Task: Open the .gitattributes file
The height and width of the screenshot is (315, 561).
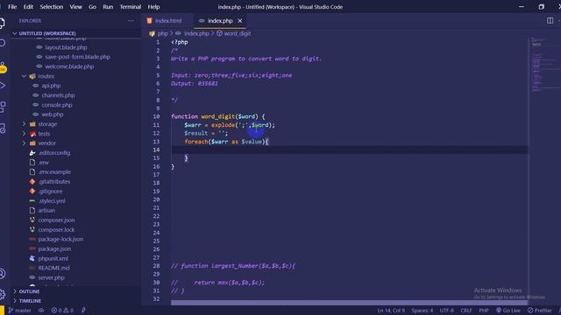Action: point(54,181)
